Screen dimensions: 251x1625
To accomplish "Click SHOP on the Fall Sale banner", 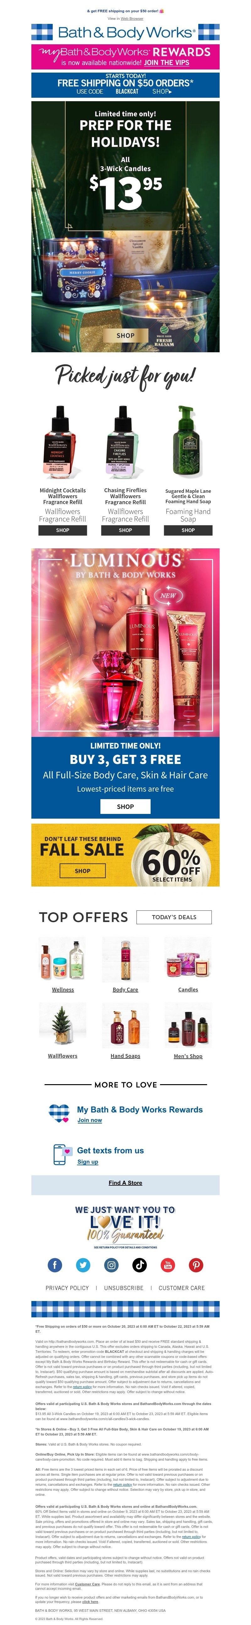I will pyautogui.click(x=83, y=870).
